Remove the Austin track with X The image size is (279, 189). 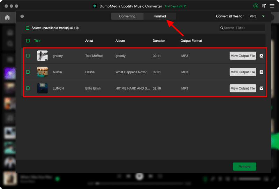261,72
